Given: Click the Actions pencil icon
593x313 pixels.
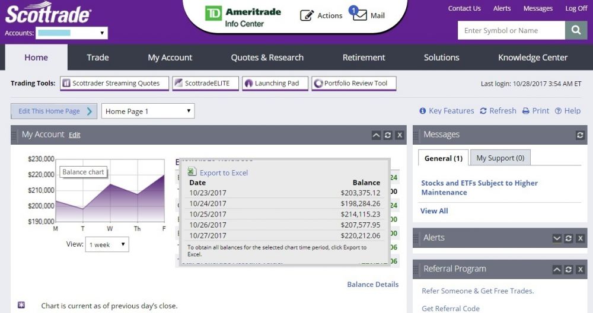Looking at the screenshot, I should [307, 15].
